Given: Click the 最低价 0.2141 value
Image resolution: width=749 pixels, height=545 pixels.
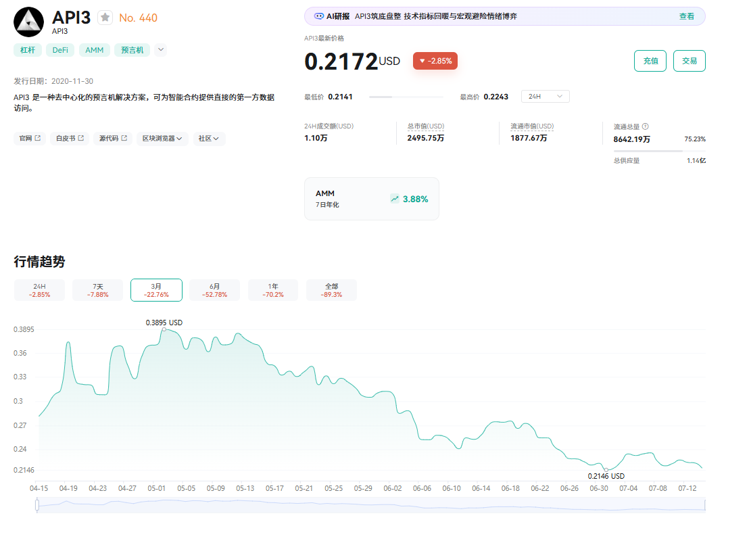Looking at the screenshot, I should click(x=340, y=97).
